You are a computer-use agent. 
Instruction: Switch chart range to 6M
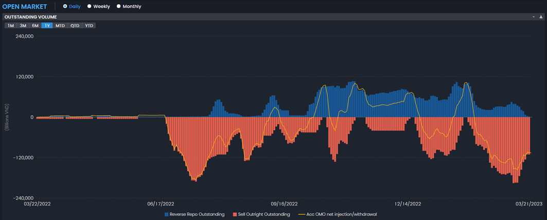[35, 26]
